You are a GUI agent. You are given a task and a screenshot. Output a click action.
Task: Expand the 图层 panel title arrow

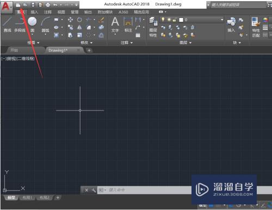pos(190,43)
